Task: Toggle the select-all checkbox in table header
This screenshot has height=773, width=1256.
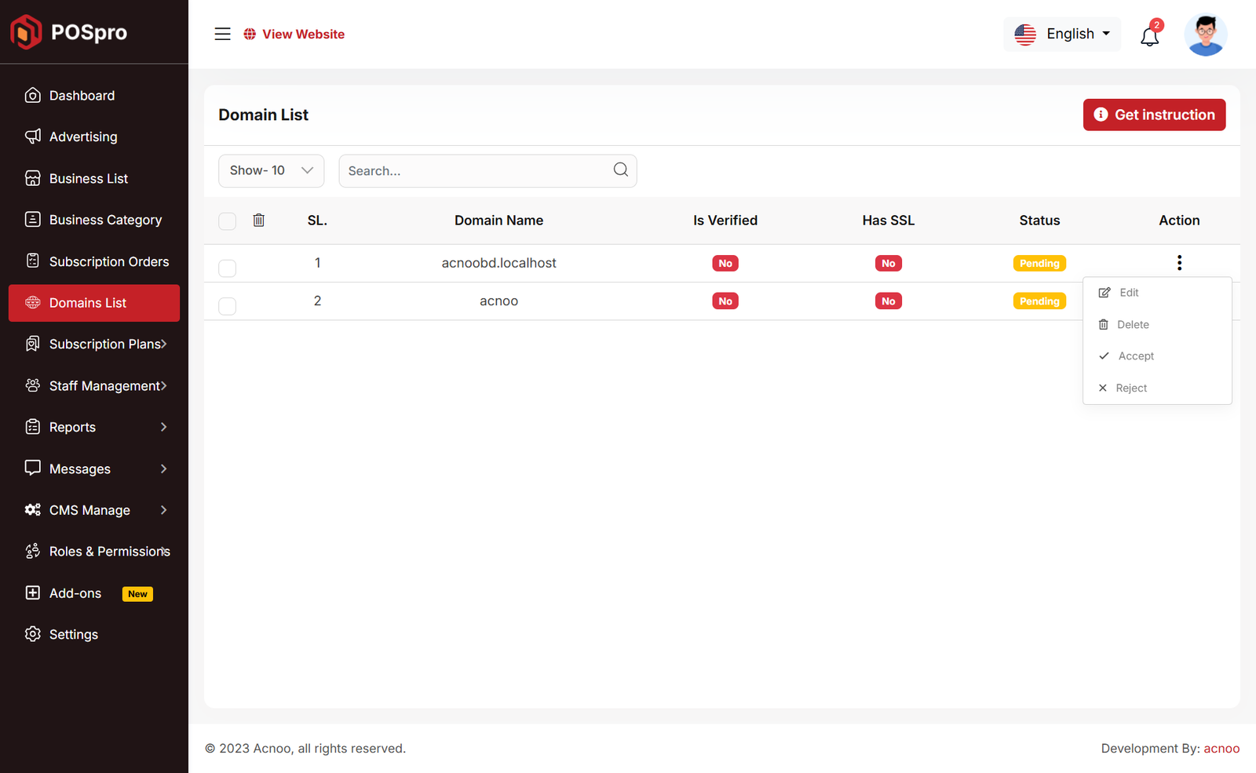Action: [228, 221]
